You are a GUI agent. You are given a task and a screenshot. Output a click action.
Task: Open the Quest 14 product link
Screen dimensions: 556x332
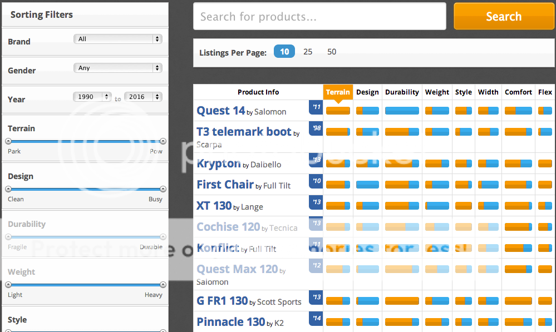pos(220,111)
